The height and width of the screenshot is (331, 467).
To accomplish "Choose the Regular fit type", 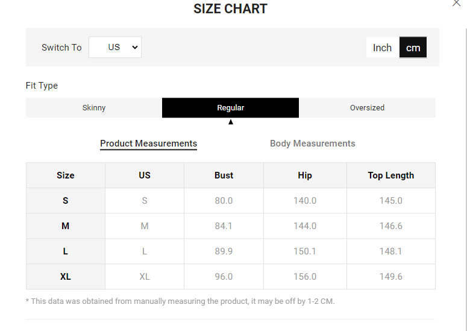I will pyautogui.click(x=230, y=107).
